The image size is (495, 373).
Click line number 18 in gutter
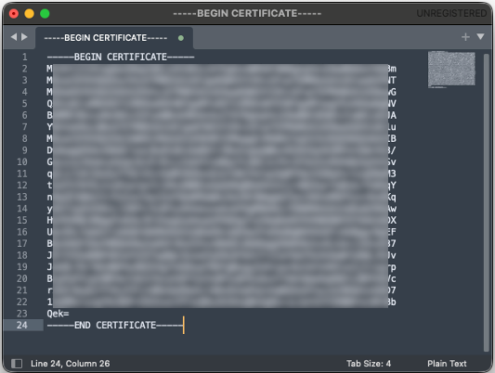coord(22,255)
